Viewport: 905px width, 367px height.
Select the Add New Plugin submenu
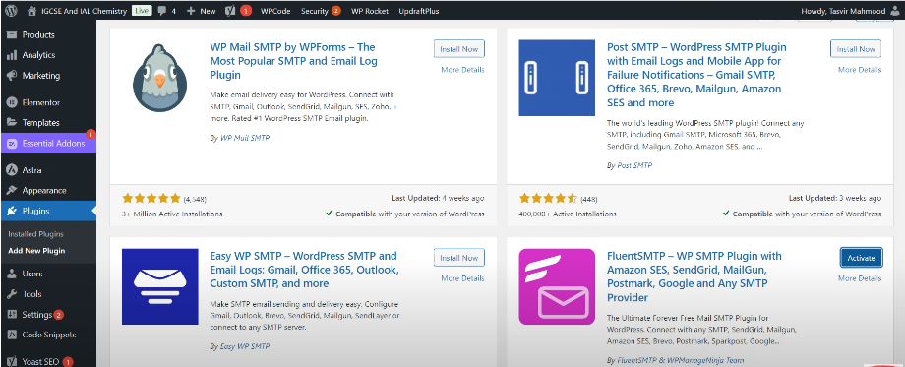point(36,251)
